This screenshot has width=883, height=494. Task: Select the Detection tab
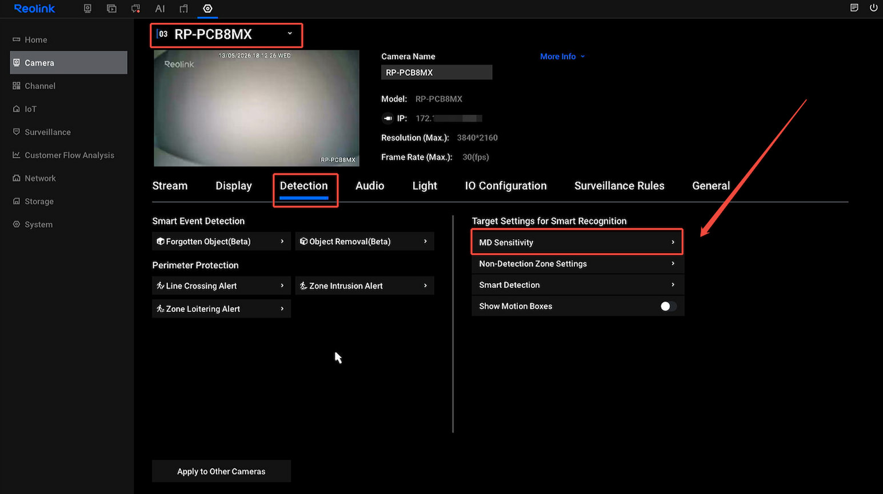point(304,186)
